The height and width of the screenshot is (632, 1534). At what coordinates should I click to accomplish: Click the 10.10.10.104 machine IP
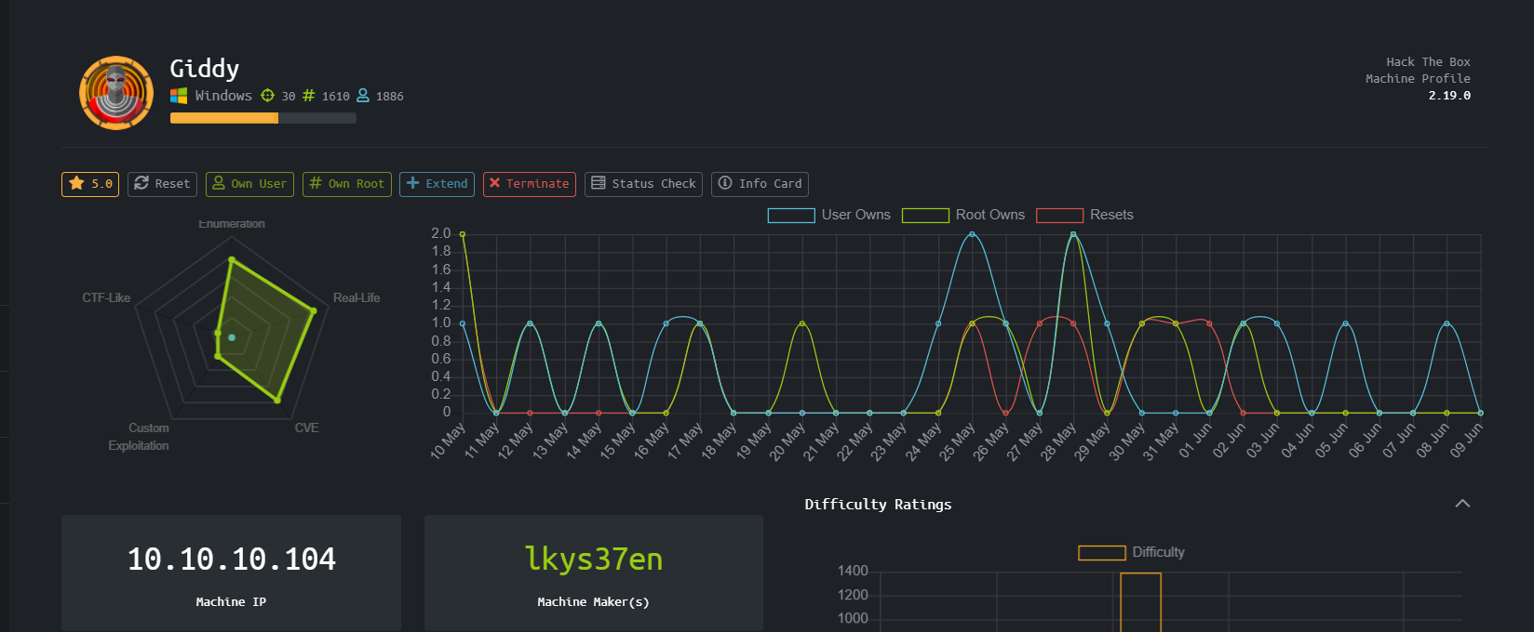(231, 560)
